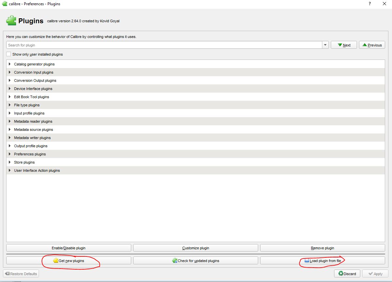
Task: Expand Conversion Output plugins arrow
Action: [9, 80]
